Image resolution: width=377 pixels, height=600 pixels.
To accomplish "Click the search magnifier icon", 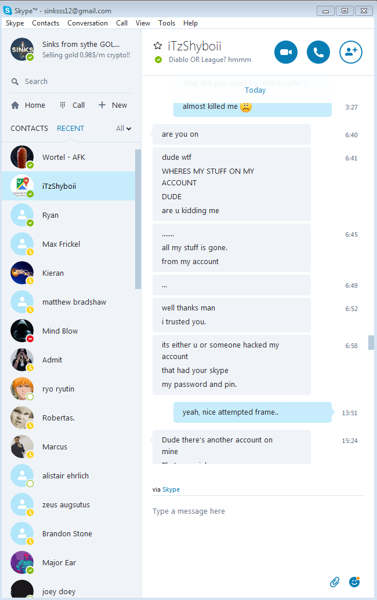I will pyautogui.click(x=15, y=82).
